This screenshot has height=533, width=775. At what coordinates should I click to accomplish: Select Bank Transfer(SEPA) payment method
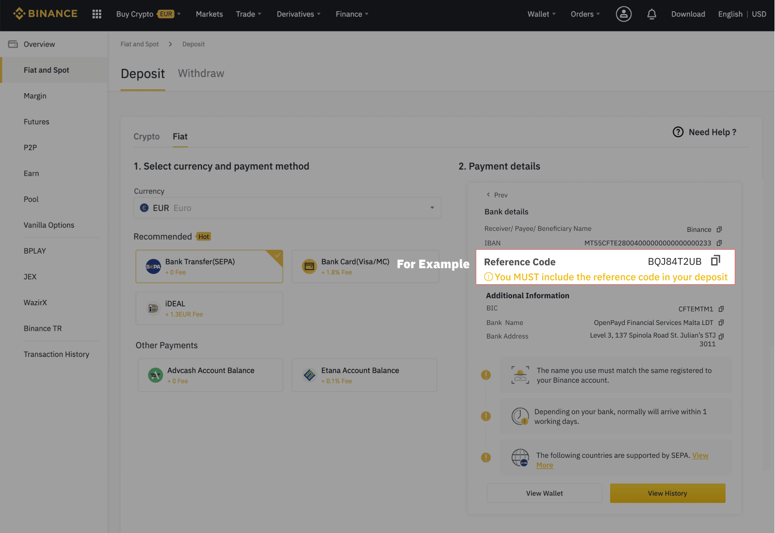click(x=209, y=266)
